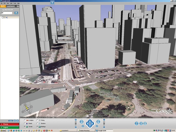The height and width of the screenshot is (132, 176).
Task: Open the search location dropdown arrow
Action: 13,13
